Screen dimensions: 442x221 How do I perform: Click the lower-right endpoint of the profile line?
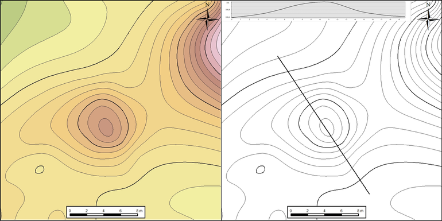(x=369, y=194)
